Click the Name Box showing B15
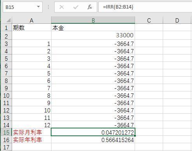The height and width of the screenshot is (151, 192). (23, 7)
